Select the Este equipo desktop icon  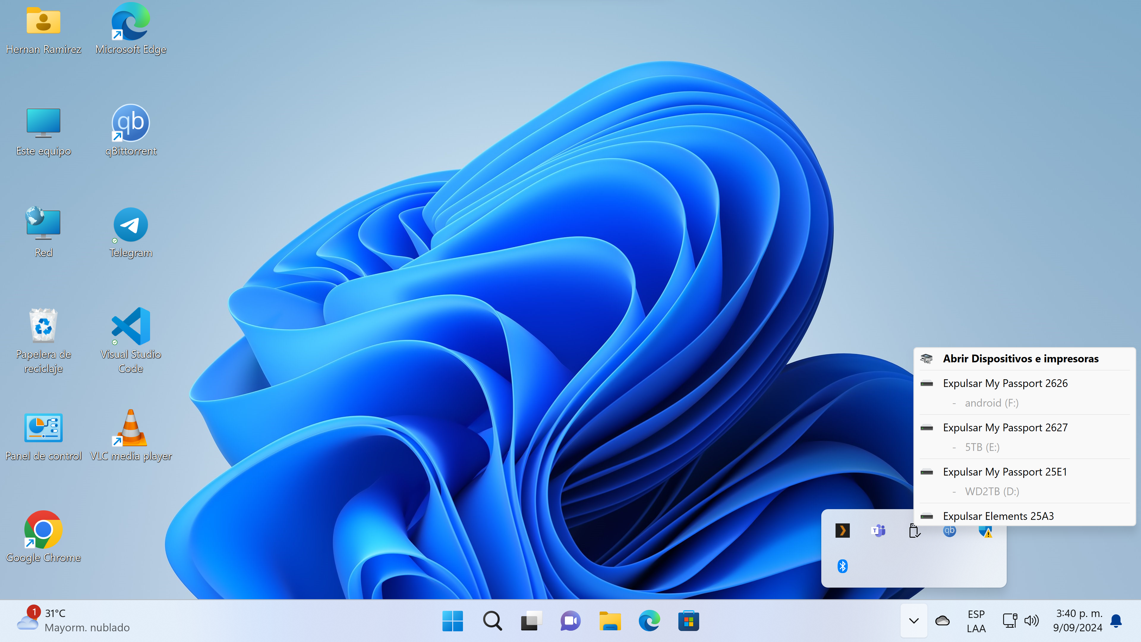point(43,132)
